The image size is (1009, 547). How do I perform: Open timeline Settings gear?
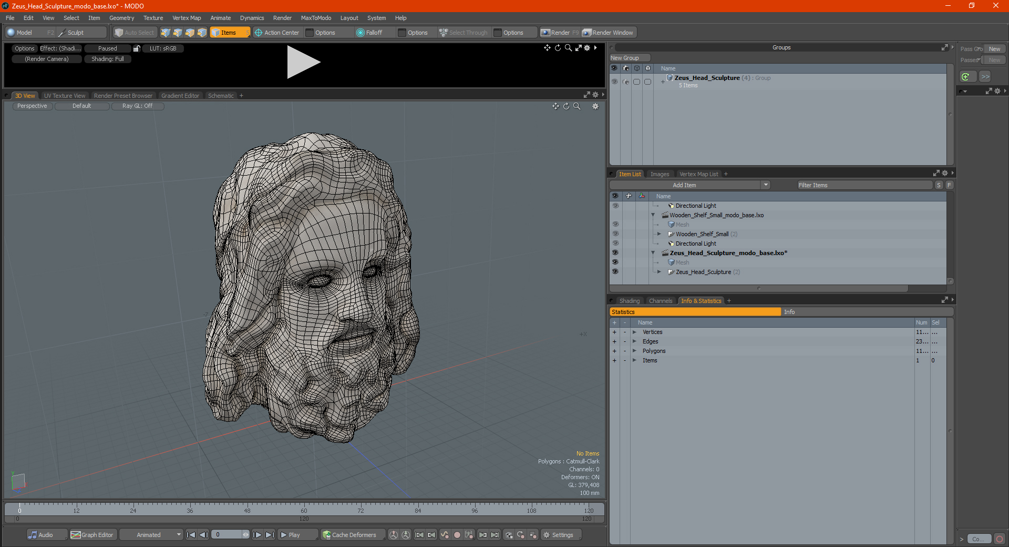coord(558,535)
